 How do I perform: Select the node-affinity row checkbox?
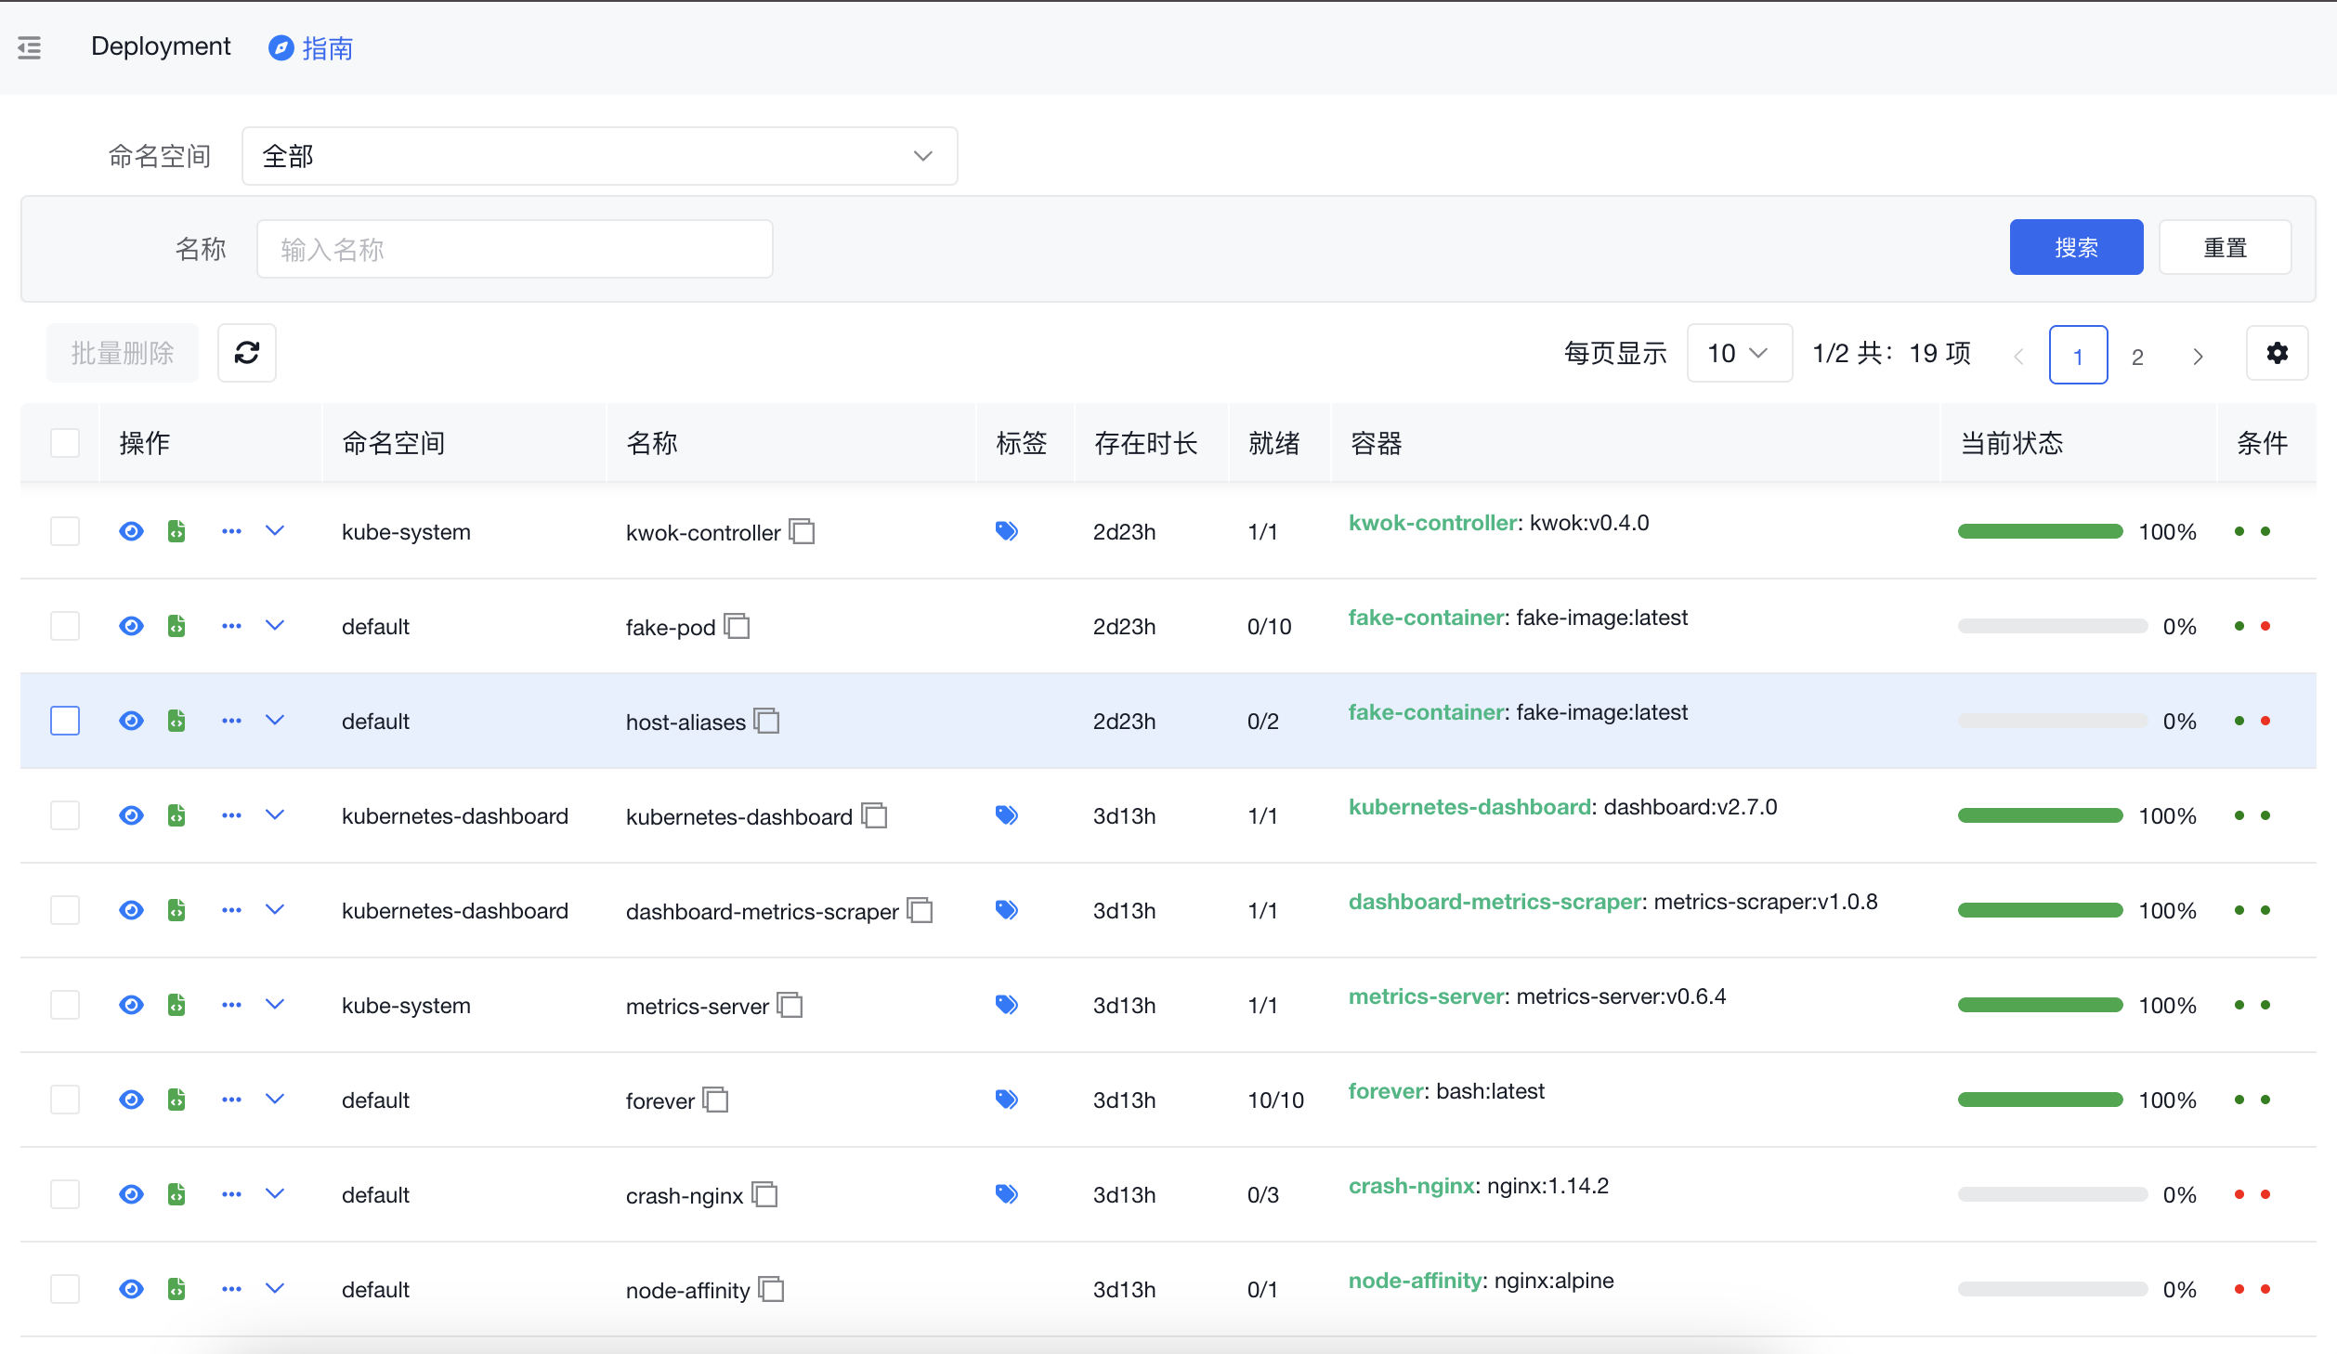[x=65, y=1289]
